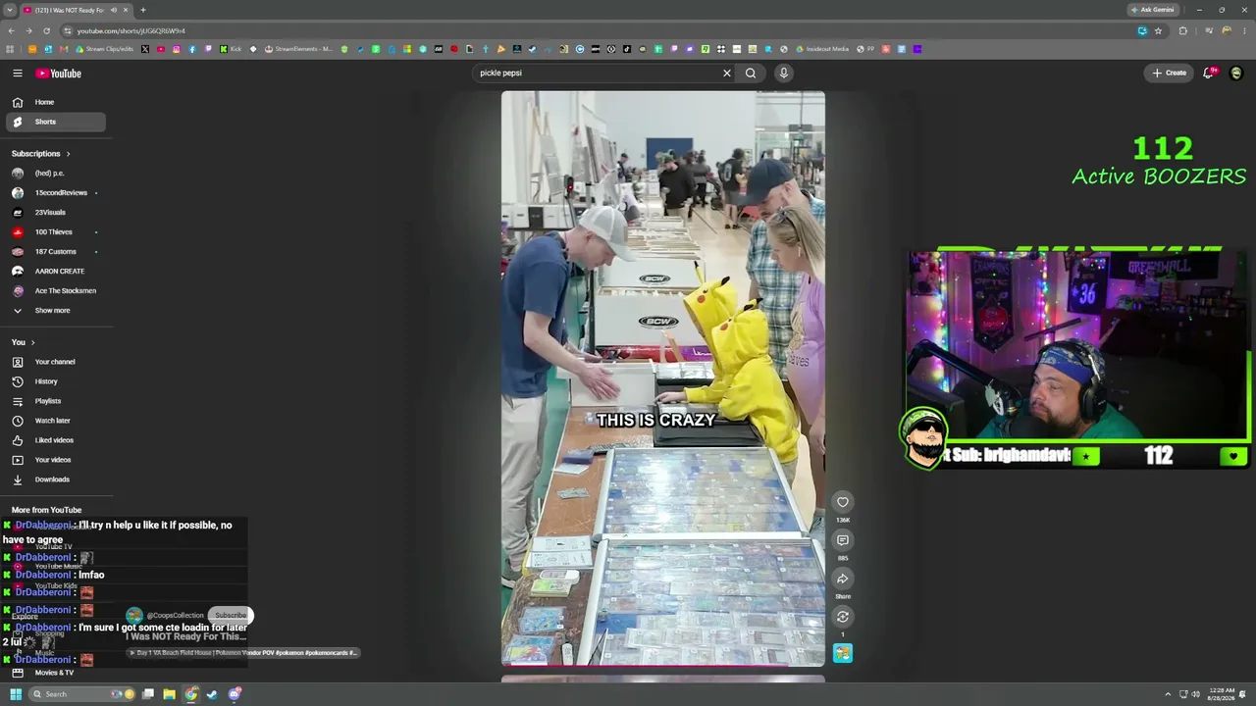The height and width of the screenshot is (706, 1256).
Task: Open 187 Customs channel
Action: (x=55, y=252)
